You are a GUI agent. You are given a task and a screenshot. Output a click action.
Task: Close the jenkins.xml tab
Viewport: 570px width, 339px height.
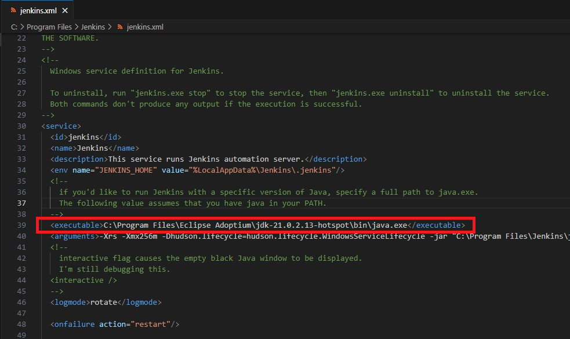(64, 10)
